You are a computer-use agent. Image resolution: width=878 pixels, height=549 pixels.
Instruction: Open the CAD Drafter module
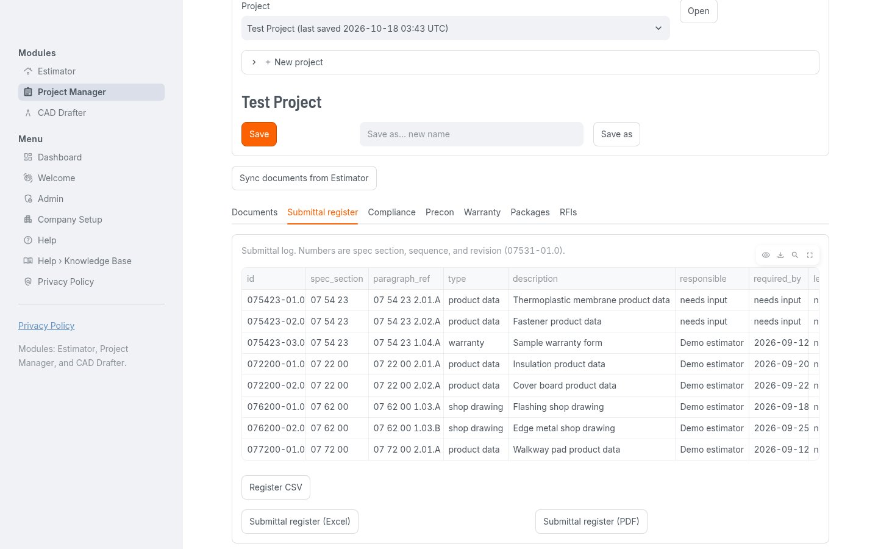point(91,113)
